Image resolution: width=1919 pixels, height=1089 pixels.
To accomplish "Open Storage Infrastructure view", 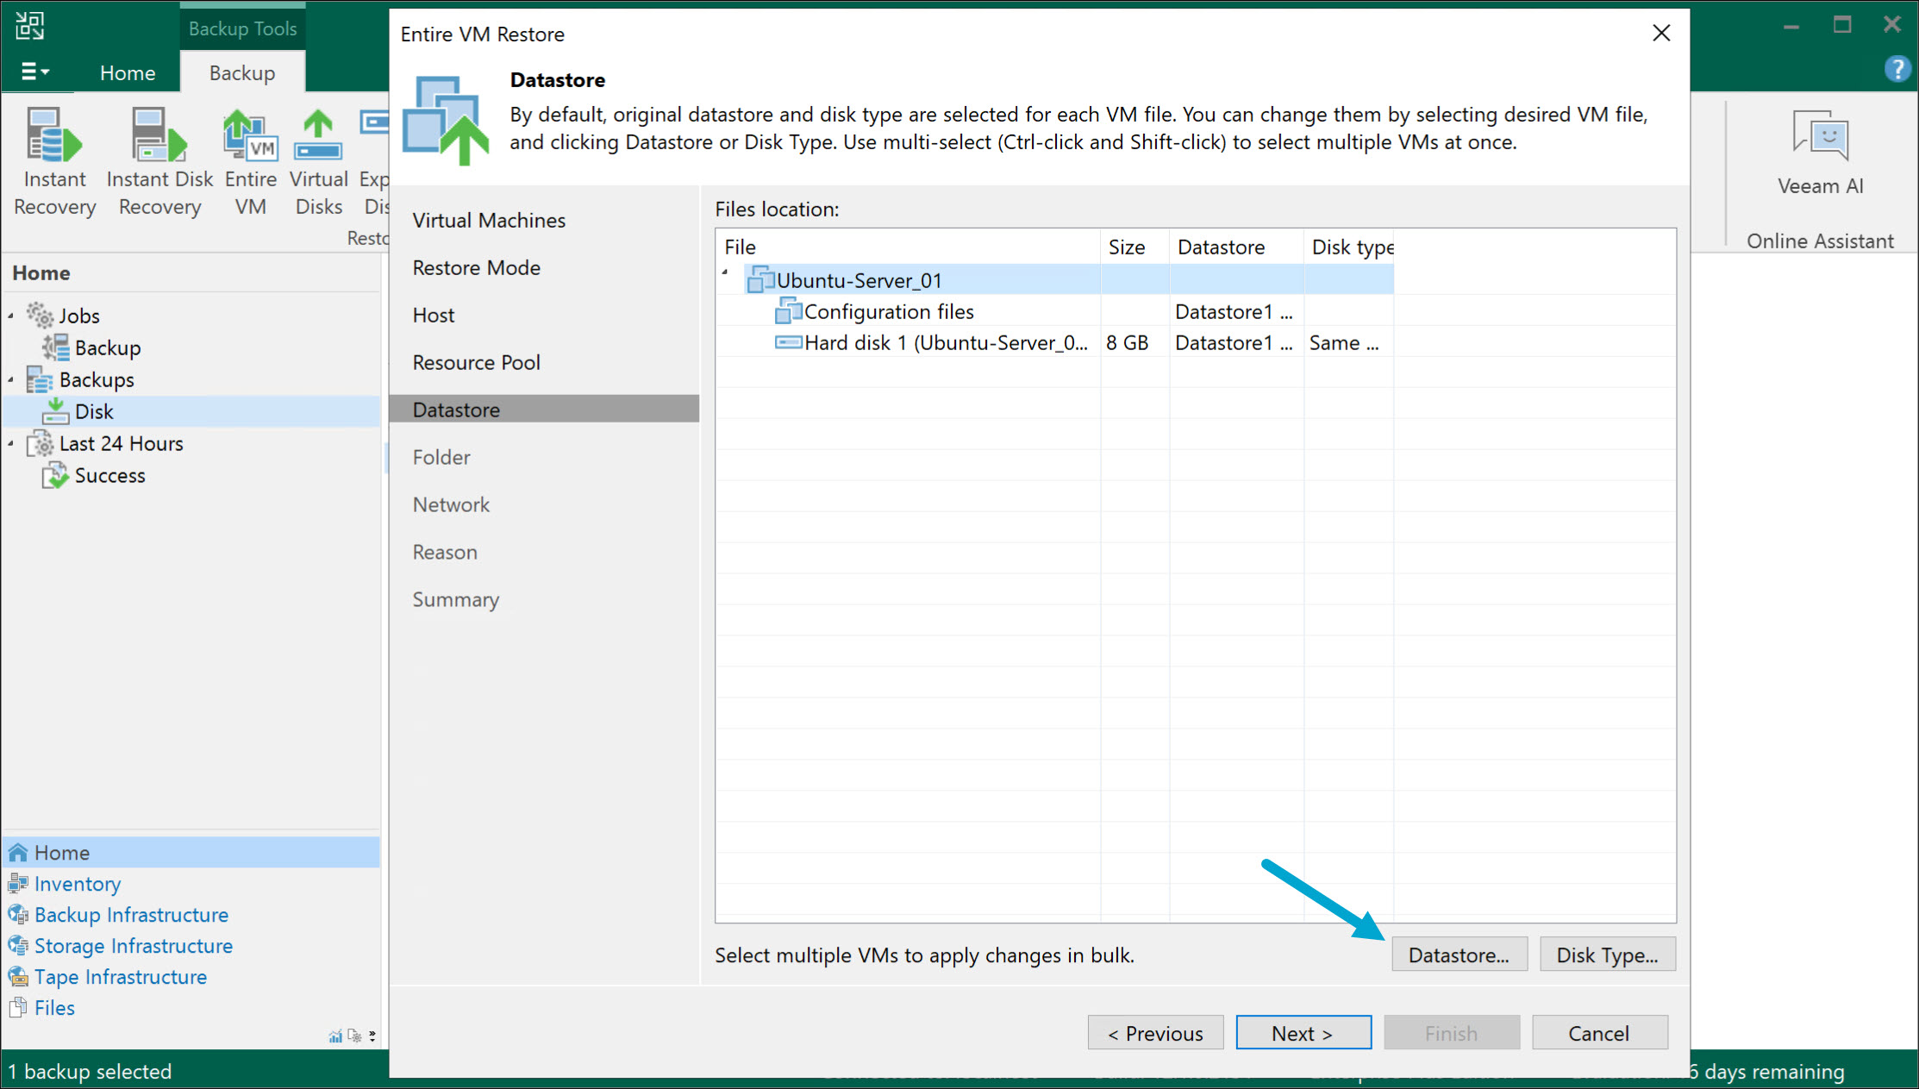I will (133, 945).
